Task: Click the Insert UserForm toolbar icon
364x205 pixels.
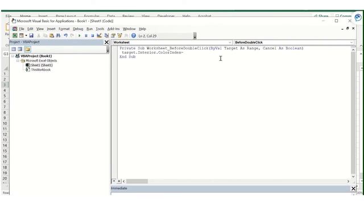Action: 22,35
